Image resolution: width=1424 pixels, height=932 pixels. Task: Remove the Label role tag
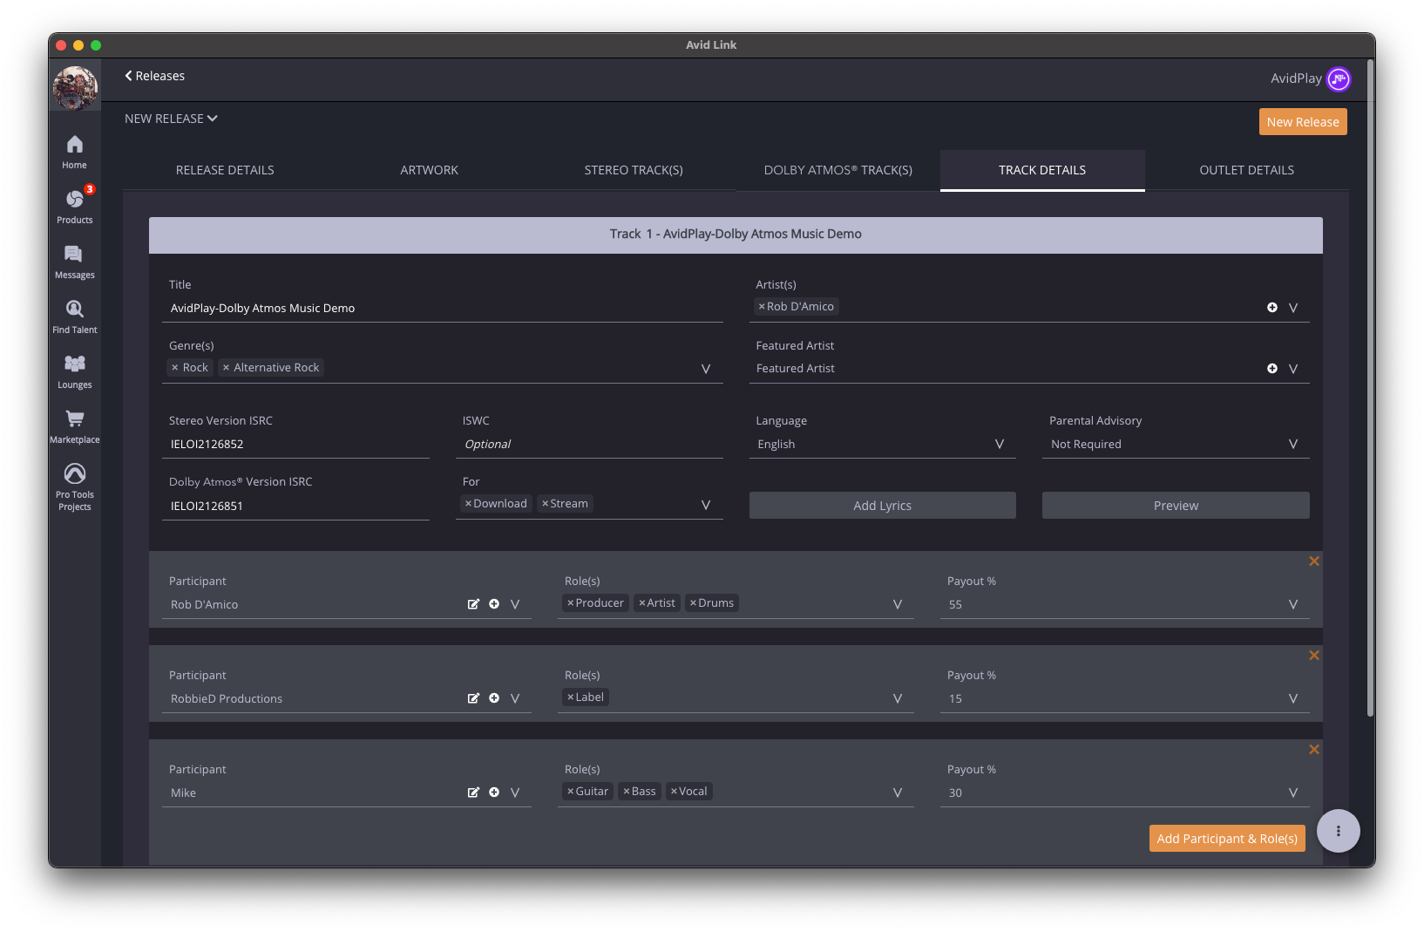(571, 697)
